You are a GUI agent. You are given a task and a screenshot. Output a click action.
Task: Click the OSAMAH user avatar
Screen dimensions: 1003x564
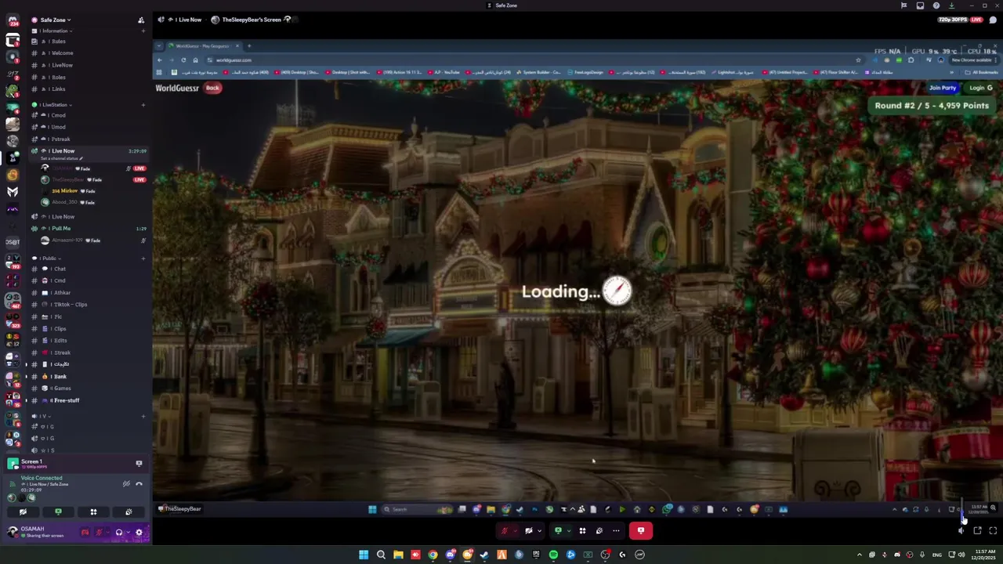13,532
